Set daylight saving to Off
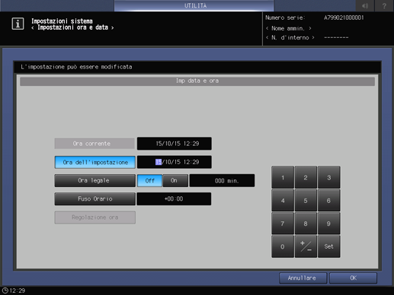The width and height of the screenshot is (394, 295). [x=149, y=180]
